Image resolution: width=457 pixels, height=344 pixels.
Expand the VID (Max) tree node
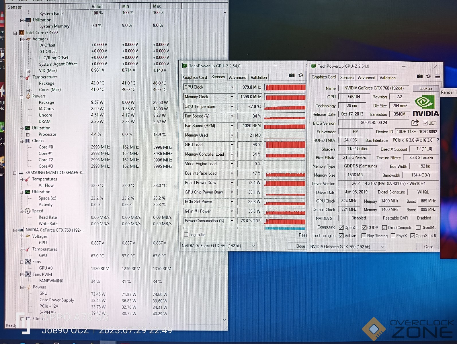[28, 71]
